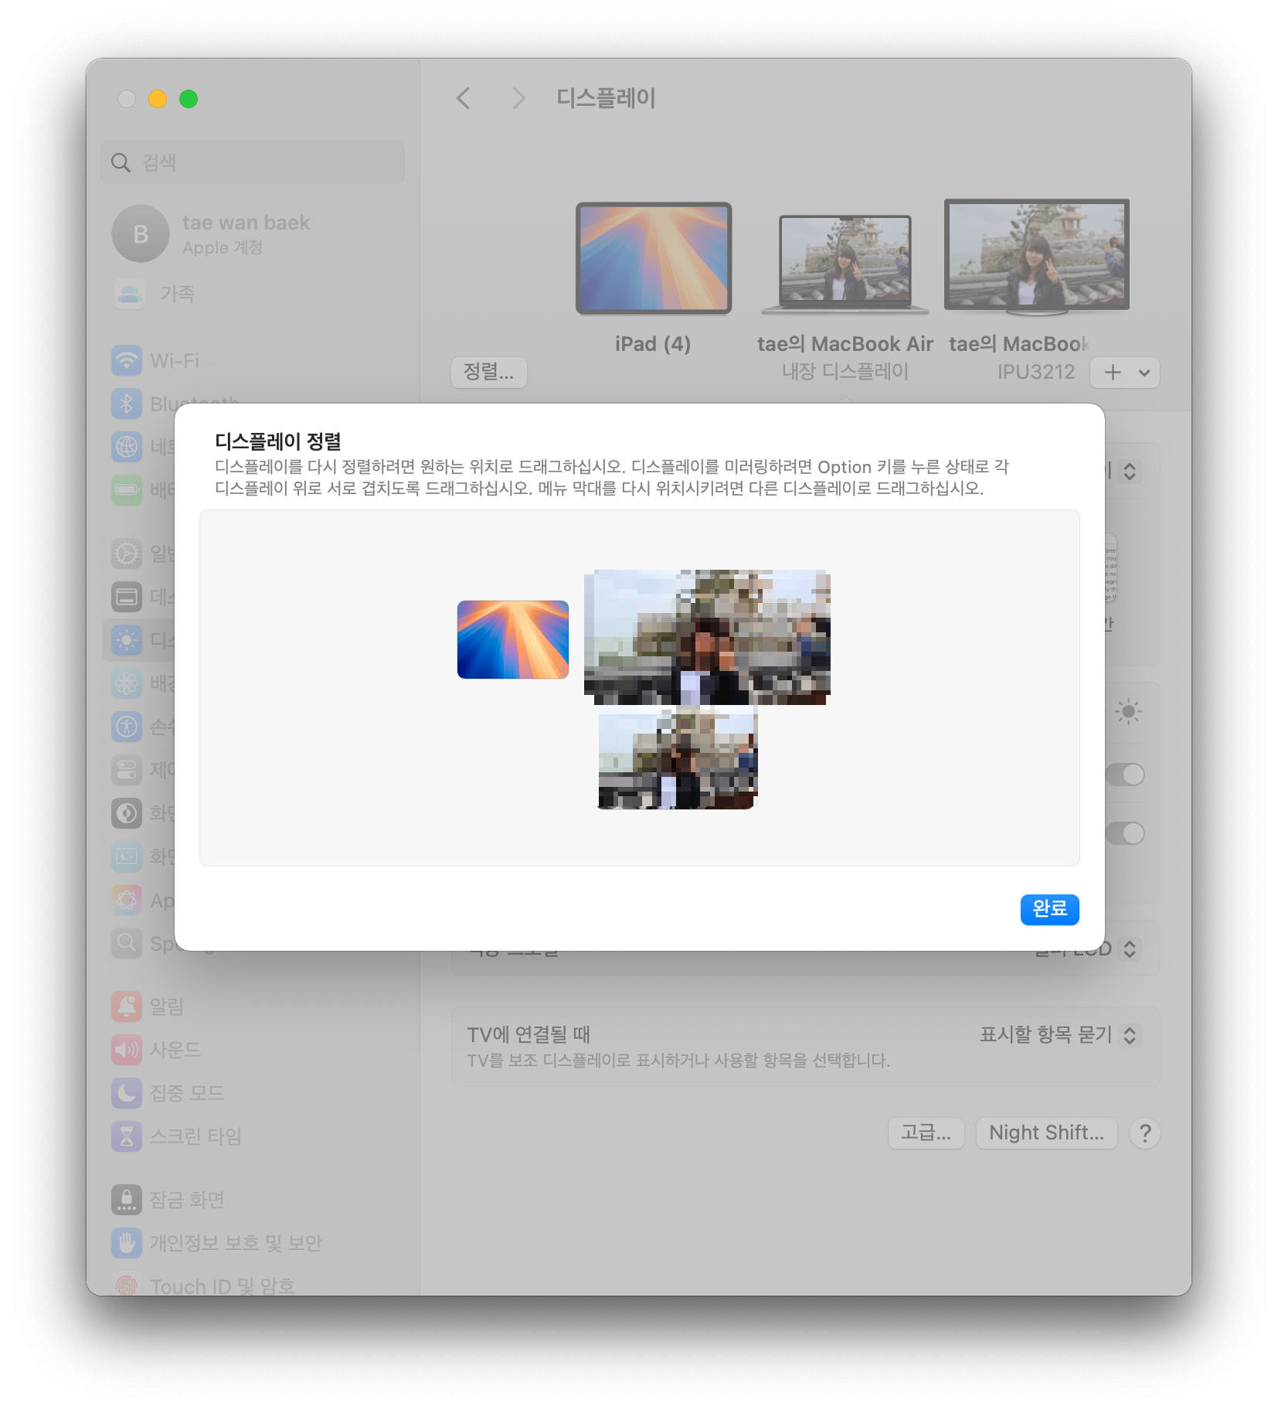Viewport: 1278px width, 1410px height.
Task: Open the Control Center icon in sidebar
Action: 127,769
